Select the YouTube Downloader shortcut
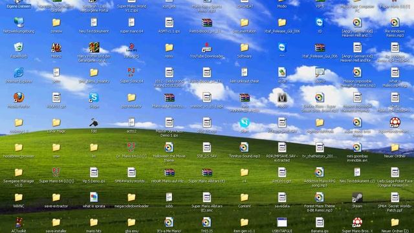 (207, 47)
